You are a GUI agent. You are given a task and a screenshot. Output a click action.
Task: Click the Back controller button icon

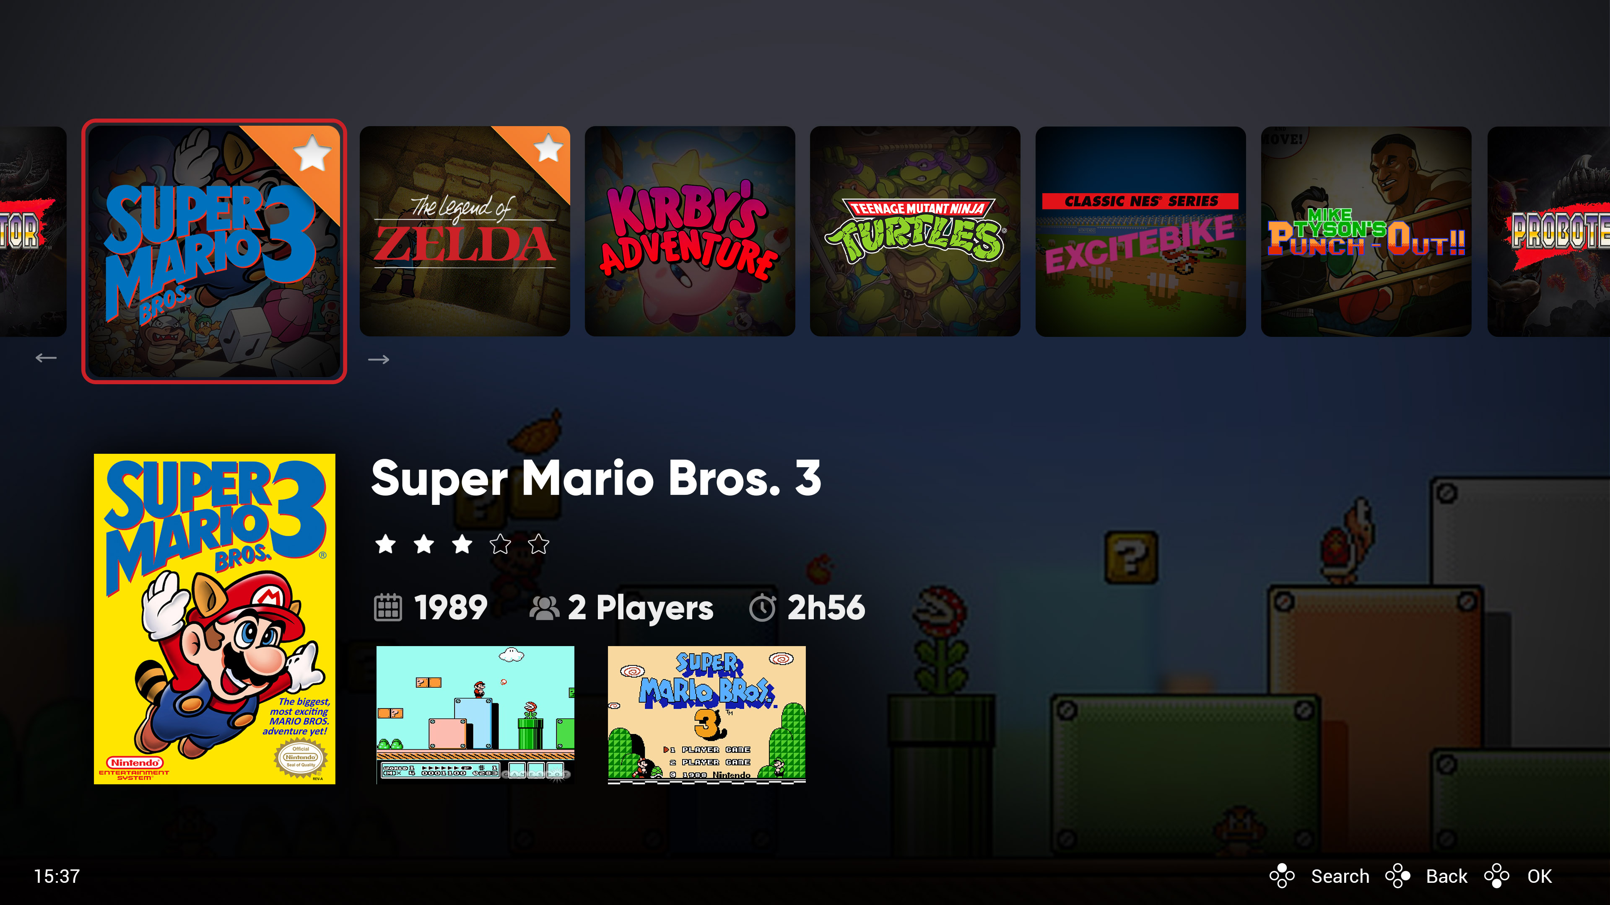pyautogui.click(x=1397, y=876)
